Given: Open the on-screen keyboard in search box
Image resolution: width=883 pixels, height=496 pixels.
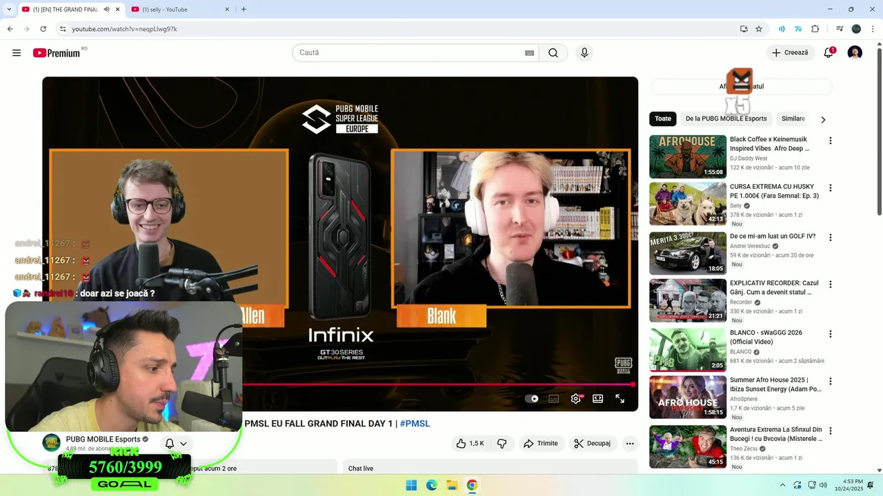Looking at the screenshot, I should click(529, 53).
